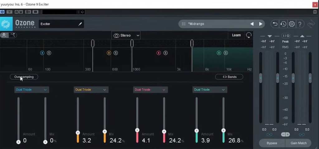Click the Learn button

[236, 35]
